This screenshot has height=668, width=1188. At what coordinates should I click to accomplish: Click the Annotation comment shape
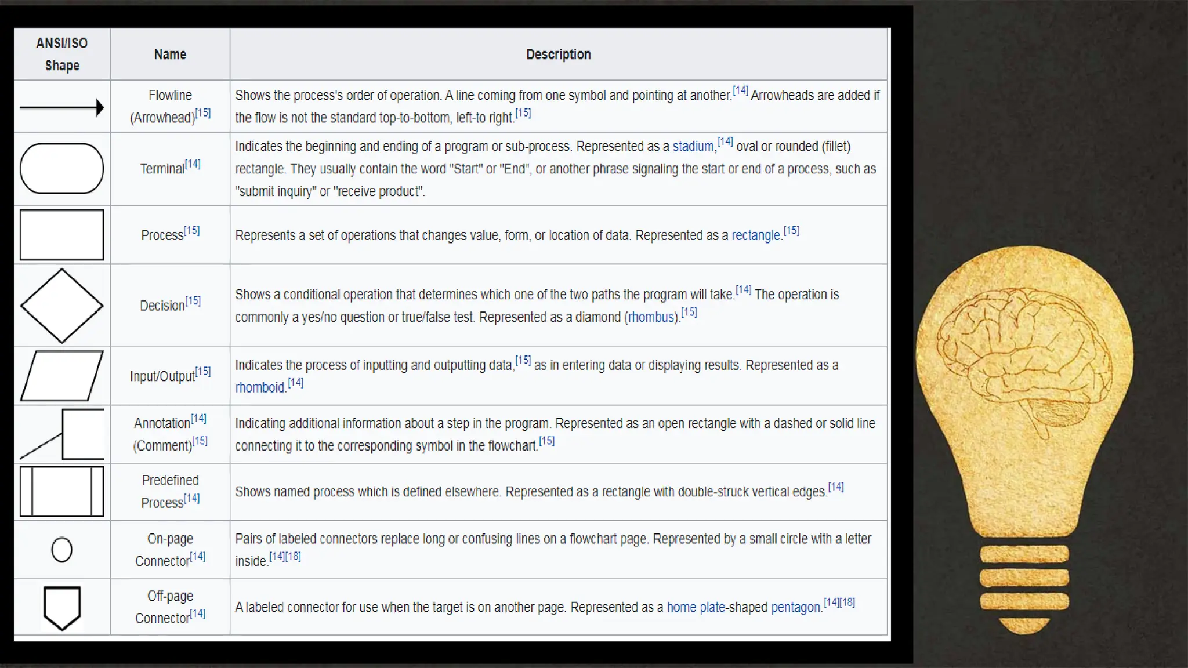61,434
